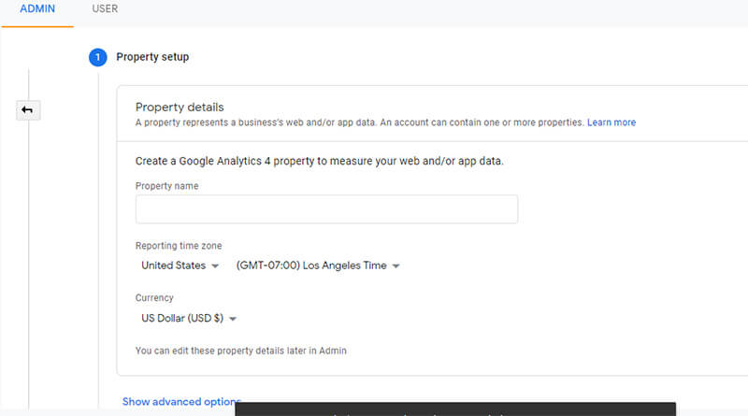Click the back arrow icon
The width and height of the screenshot is (748, 416).
coord(28,110)
